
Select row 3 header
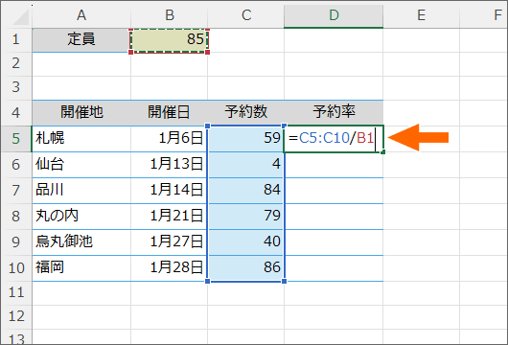click(x=16, y=88)
